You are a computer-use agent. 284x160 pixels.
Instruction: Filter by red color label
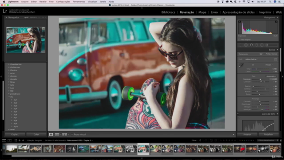coord(240,140)
